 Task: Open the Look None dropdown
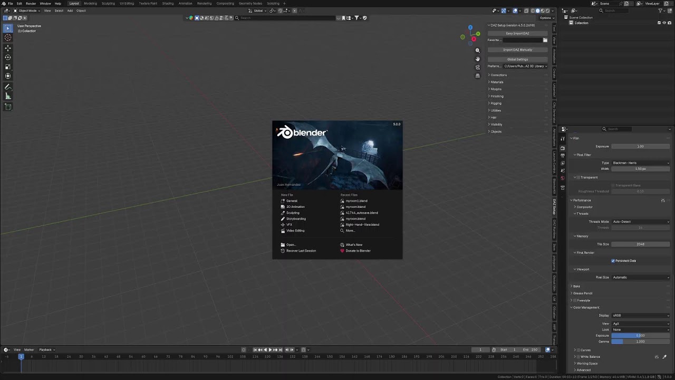click(x=641, y=330)
